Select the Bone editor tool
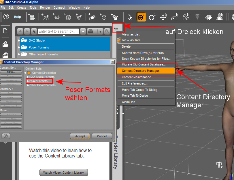234x180 pixels. (186, 17)
